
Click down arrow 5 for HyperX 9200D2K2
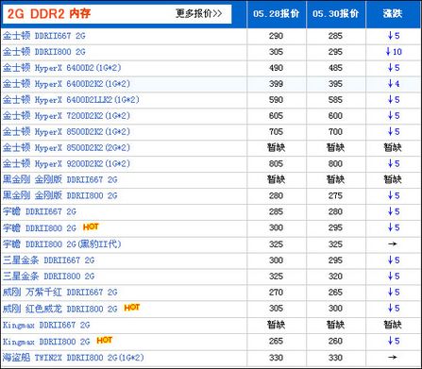click(x=394, y=163)
